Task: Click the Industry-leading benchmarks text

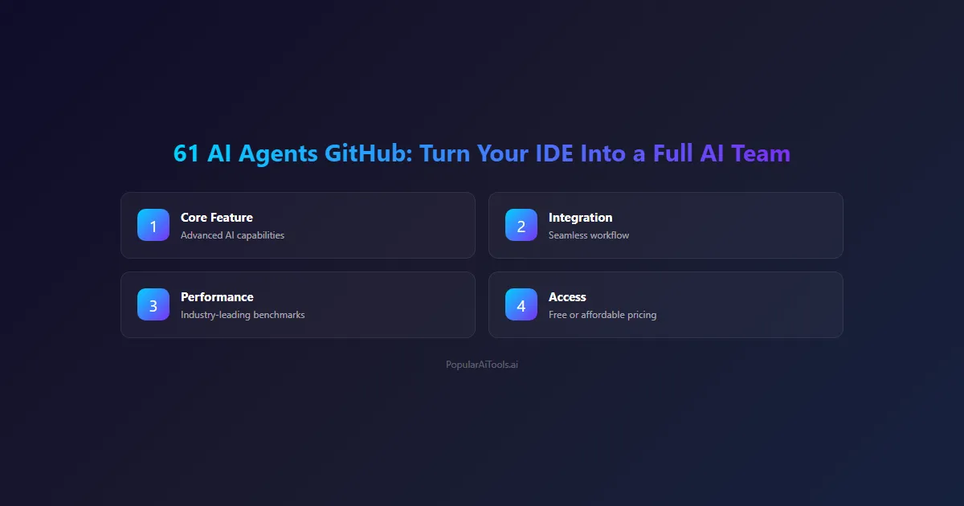Action: pyautogui.click(x=241, y=315)
